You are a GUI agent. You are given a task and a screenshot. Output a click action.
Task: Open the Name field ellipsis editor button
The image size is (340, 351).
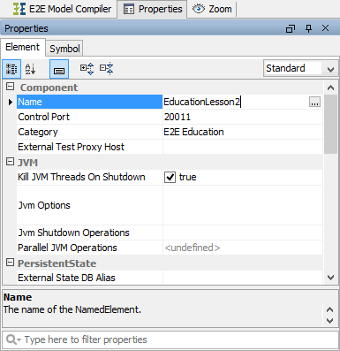pos(314,102)
